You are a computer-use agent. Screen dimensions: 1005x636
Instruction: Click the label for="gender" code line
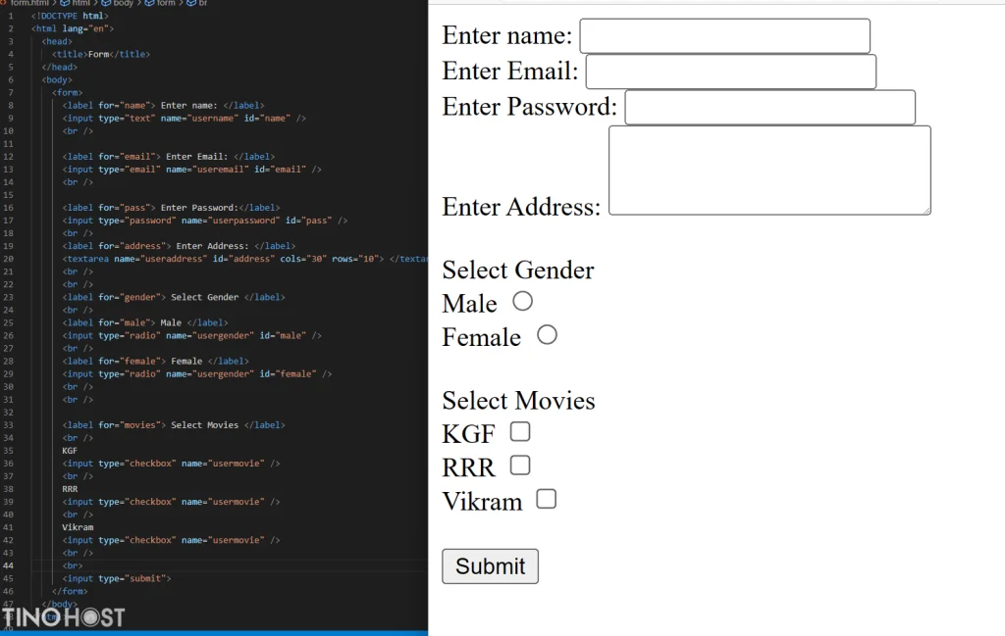[174, 298]
